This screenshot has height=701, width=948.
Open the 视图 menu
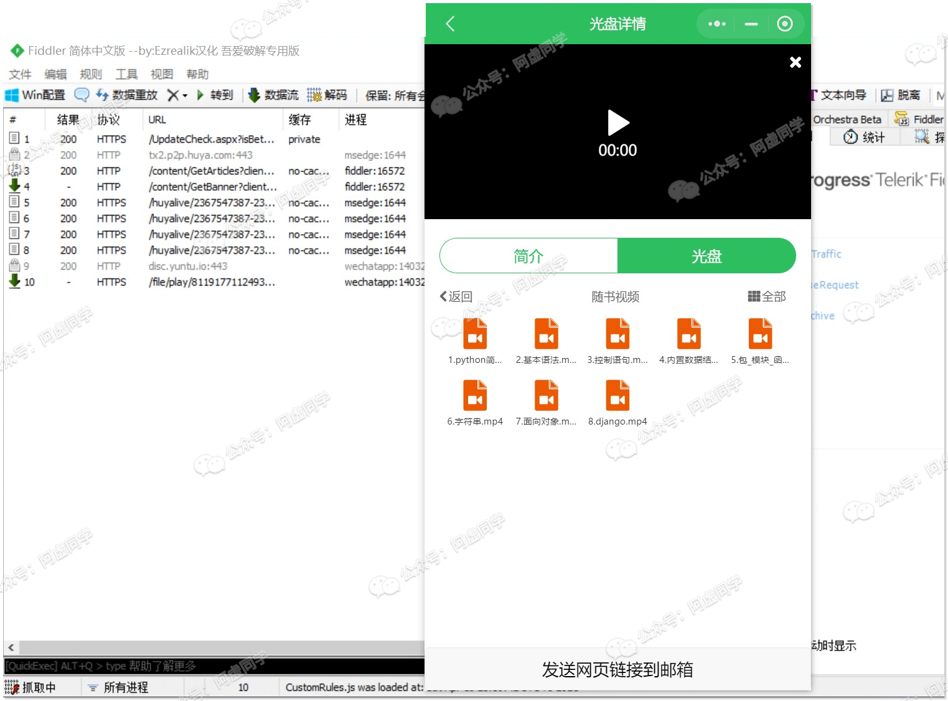pyautogui.click(x=162, y=74)
